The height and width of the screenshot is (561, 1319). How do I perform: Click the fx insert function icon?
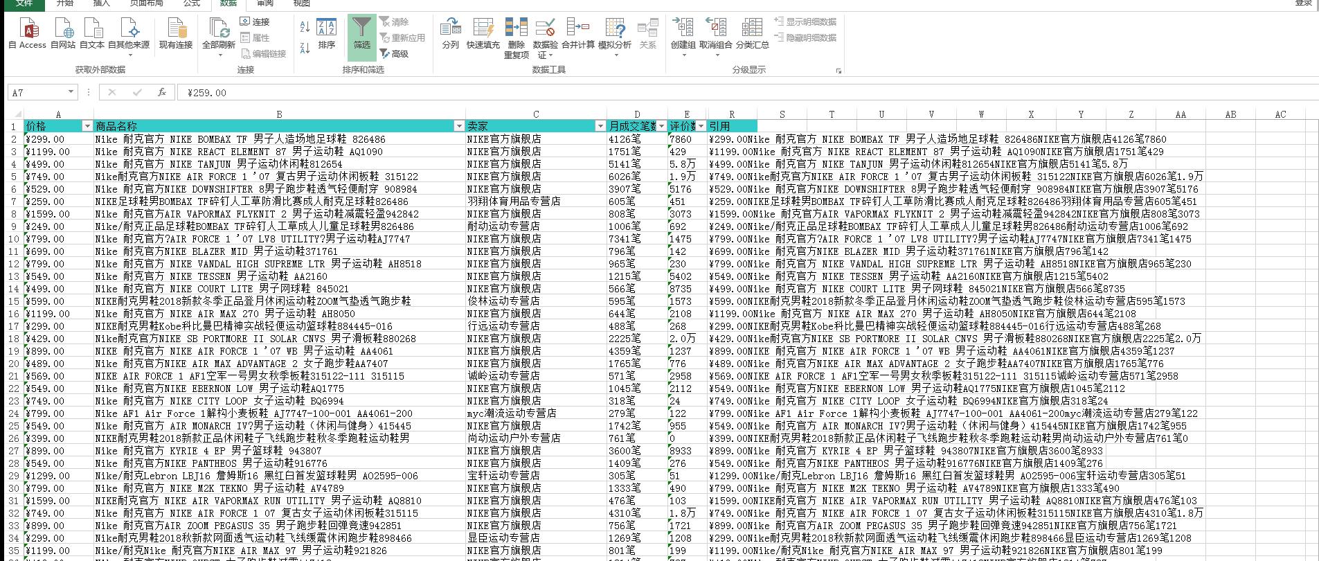(x=161, y=92)
